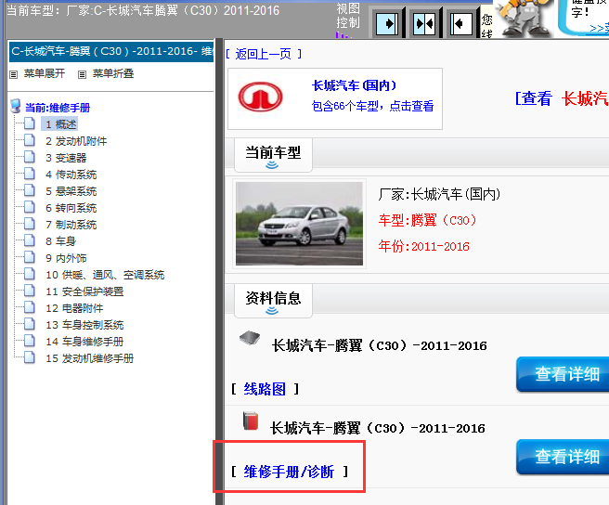
Task: Click the page icon of 15 发动机维修手册
Action: pyautogui.click(x=30, y=357)
